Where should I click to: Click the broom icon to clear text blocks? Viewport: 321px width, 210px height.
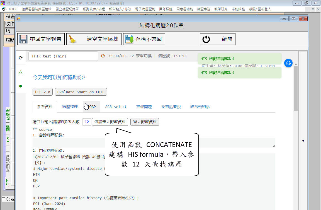coord(73,39)
